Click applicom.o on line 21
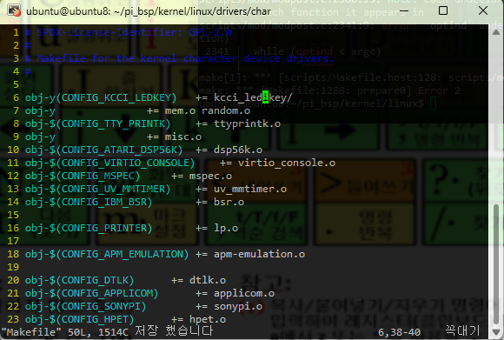The image size is (504, 340). pos(244,293)
